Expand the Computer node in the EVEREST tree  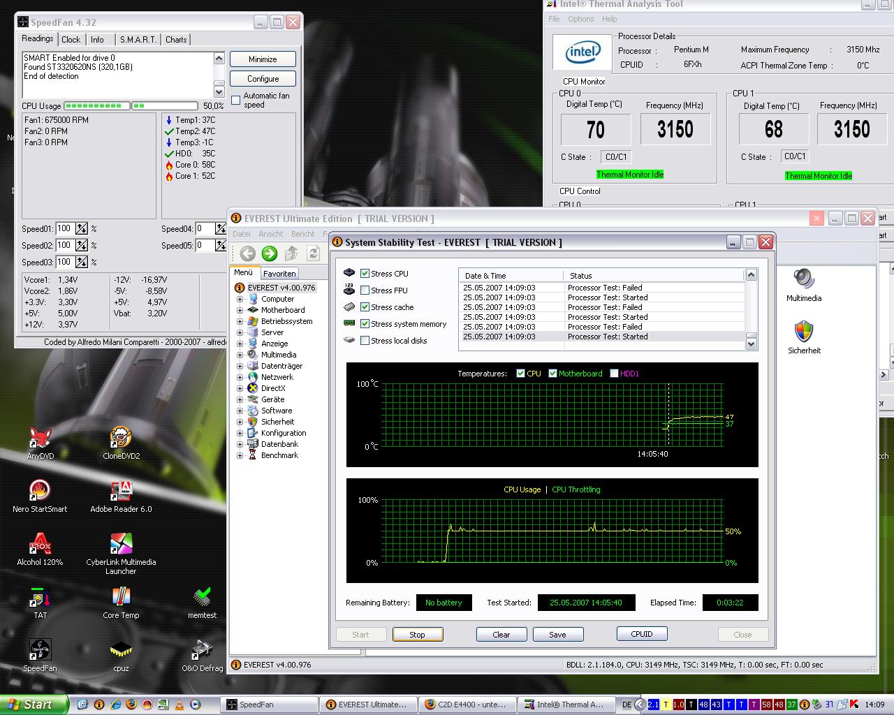tap(240, 299)
